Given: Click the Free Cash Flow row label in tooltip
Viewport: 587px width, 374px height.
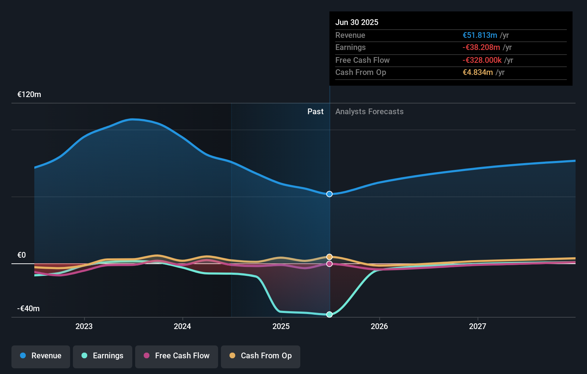Looking at the screenshot, I should [x=362, y=60].
